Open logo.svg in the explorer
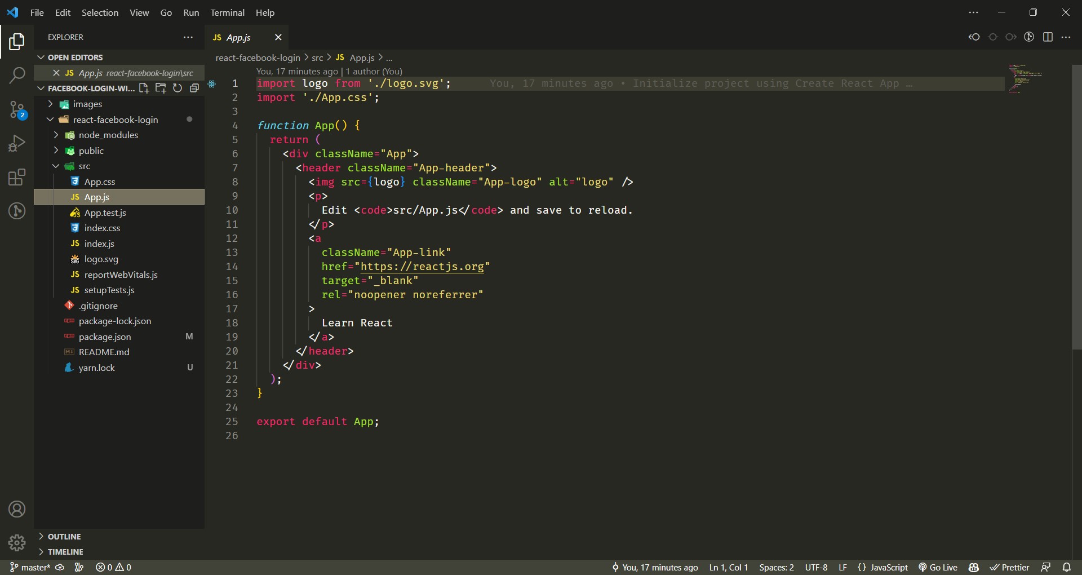 (119, 259)
